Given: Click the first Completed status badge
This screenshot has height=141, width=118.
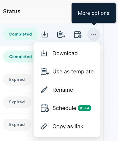Looking at the screenshot, I should pos(21,34).
